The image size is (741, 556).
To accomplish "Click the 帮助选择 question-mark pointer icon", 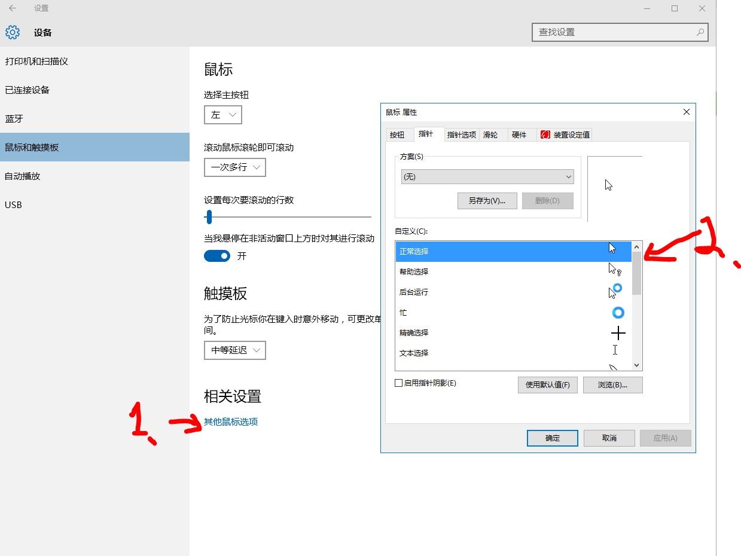I will pyautogui.click(x=614, y=270).
